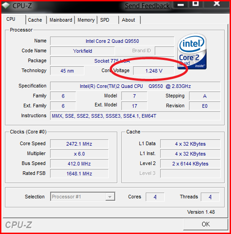Click the Core Voltage value field
The image size is (231, 234).
pos(154,71)
